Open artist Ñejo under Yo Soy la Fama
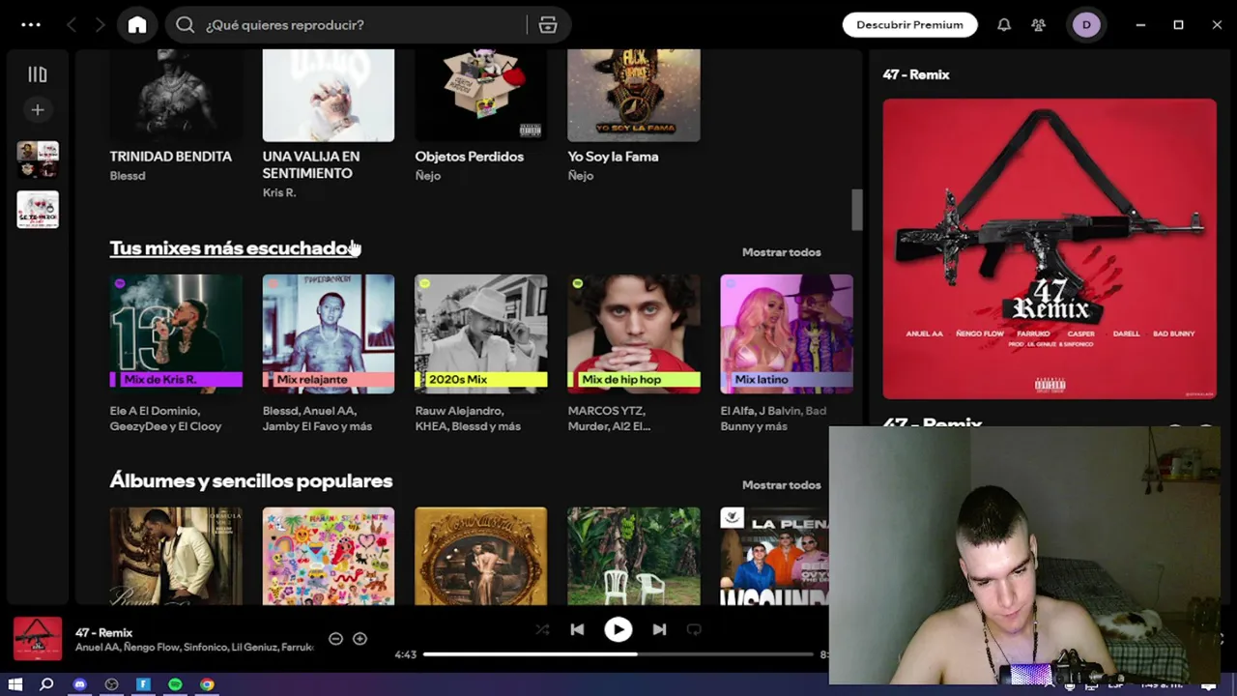The image size is (1237, 696). [x=580, y=176]
